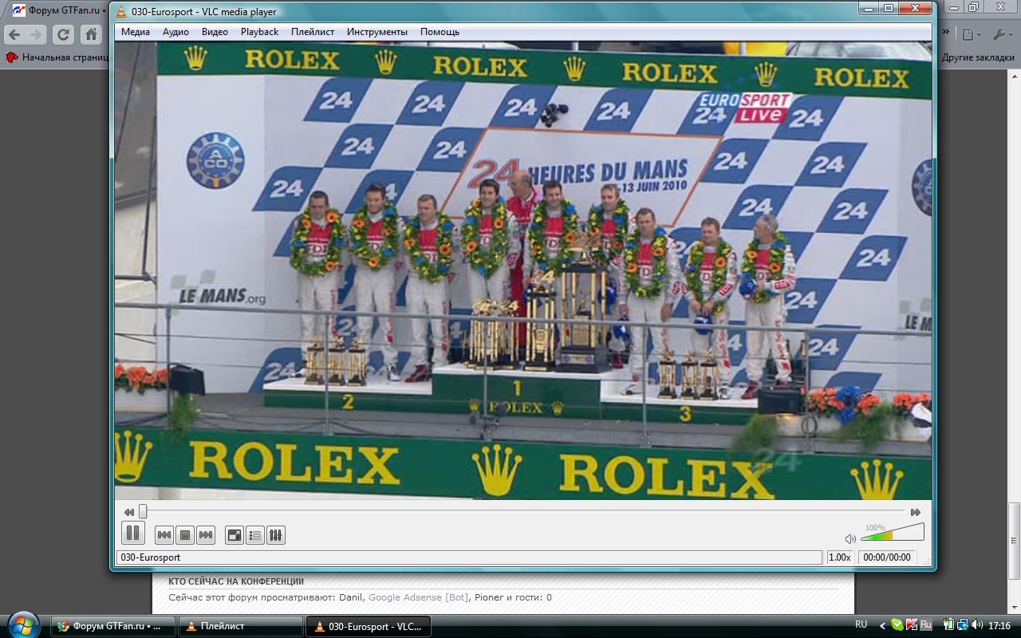Toggle the 00:00/00:00 time display
The width and height of the screenshot is (1021, 638).
887,557
